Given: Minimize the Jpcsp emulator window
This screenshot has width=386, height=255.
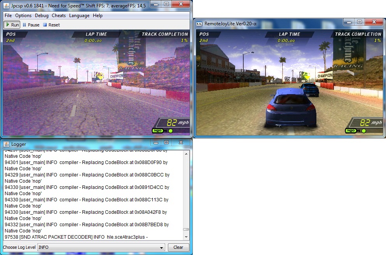Looking at the screenshot, I should [x=156, y=3].
